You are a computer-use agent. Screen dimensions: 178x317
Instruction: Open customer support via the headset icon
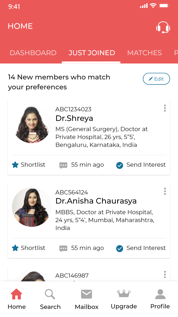tap(163, 27)
